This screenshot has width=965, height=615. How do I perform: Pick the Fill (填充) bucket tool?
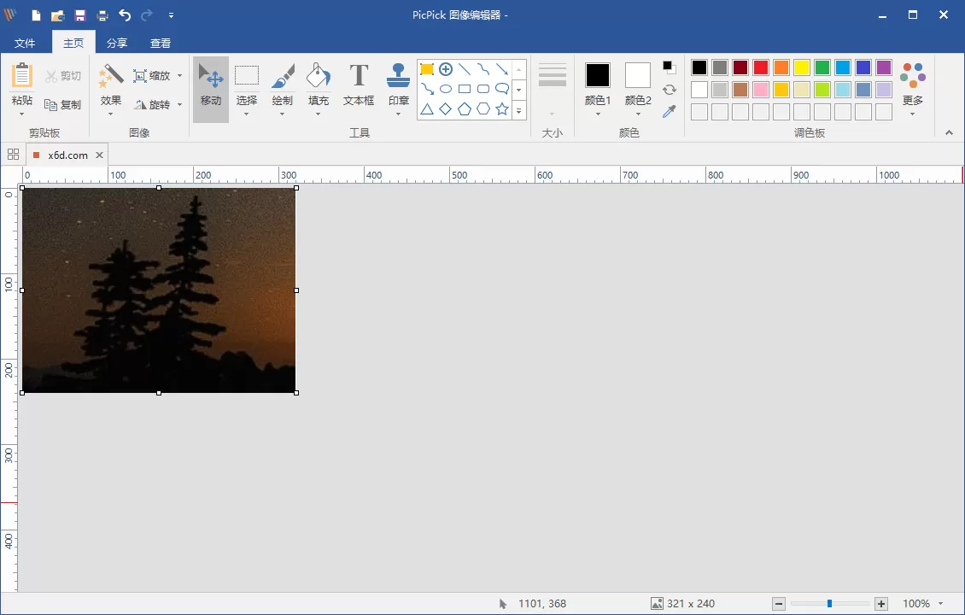[319, 85]
